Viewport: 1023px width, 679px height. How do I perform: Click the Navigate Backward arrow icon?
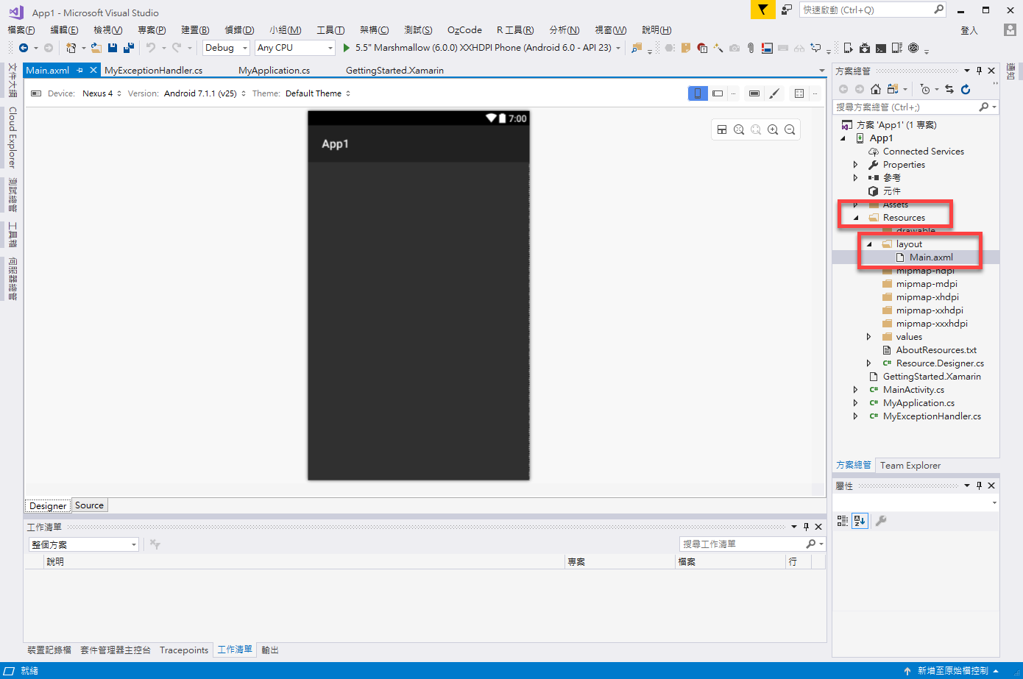click(x=24, y=48)
